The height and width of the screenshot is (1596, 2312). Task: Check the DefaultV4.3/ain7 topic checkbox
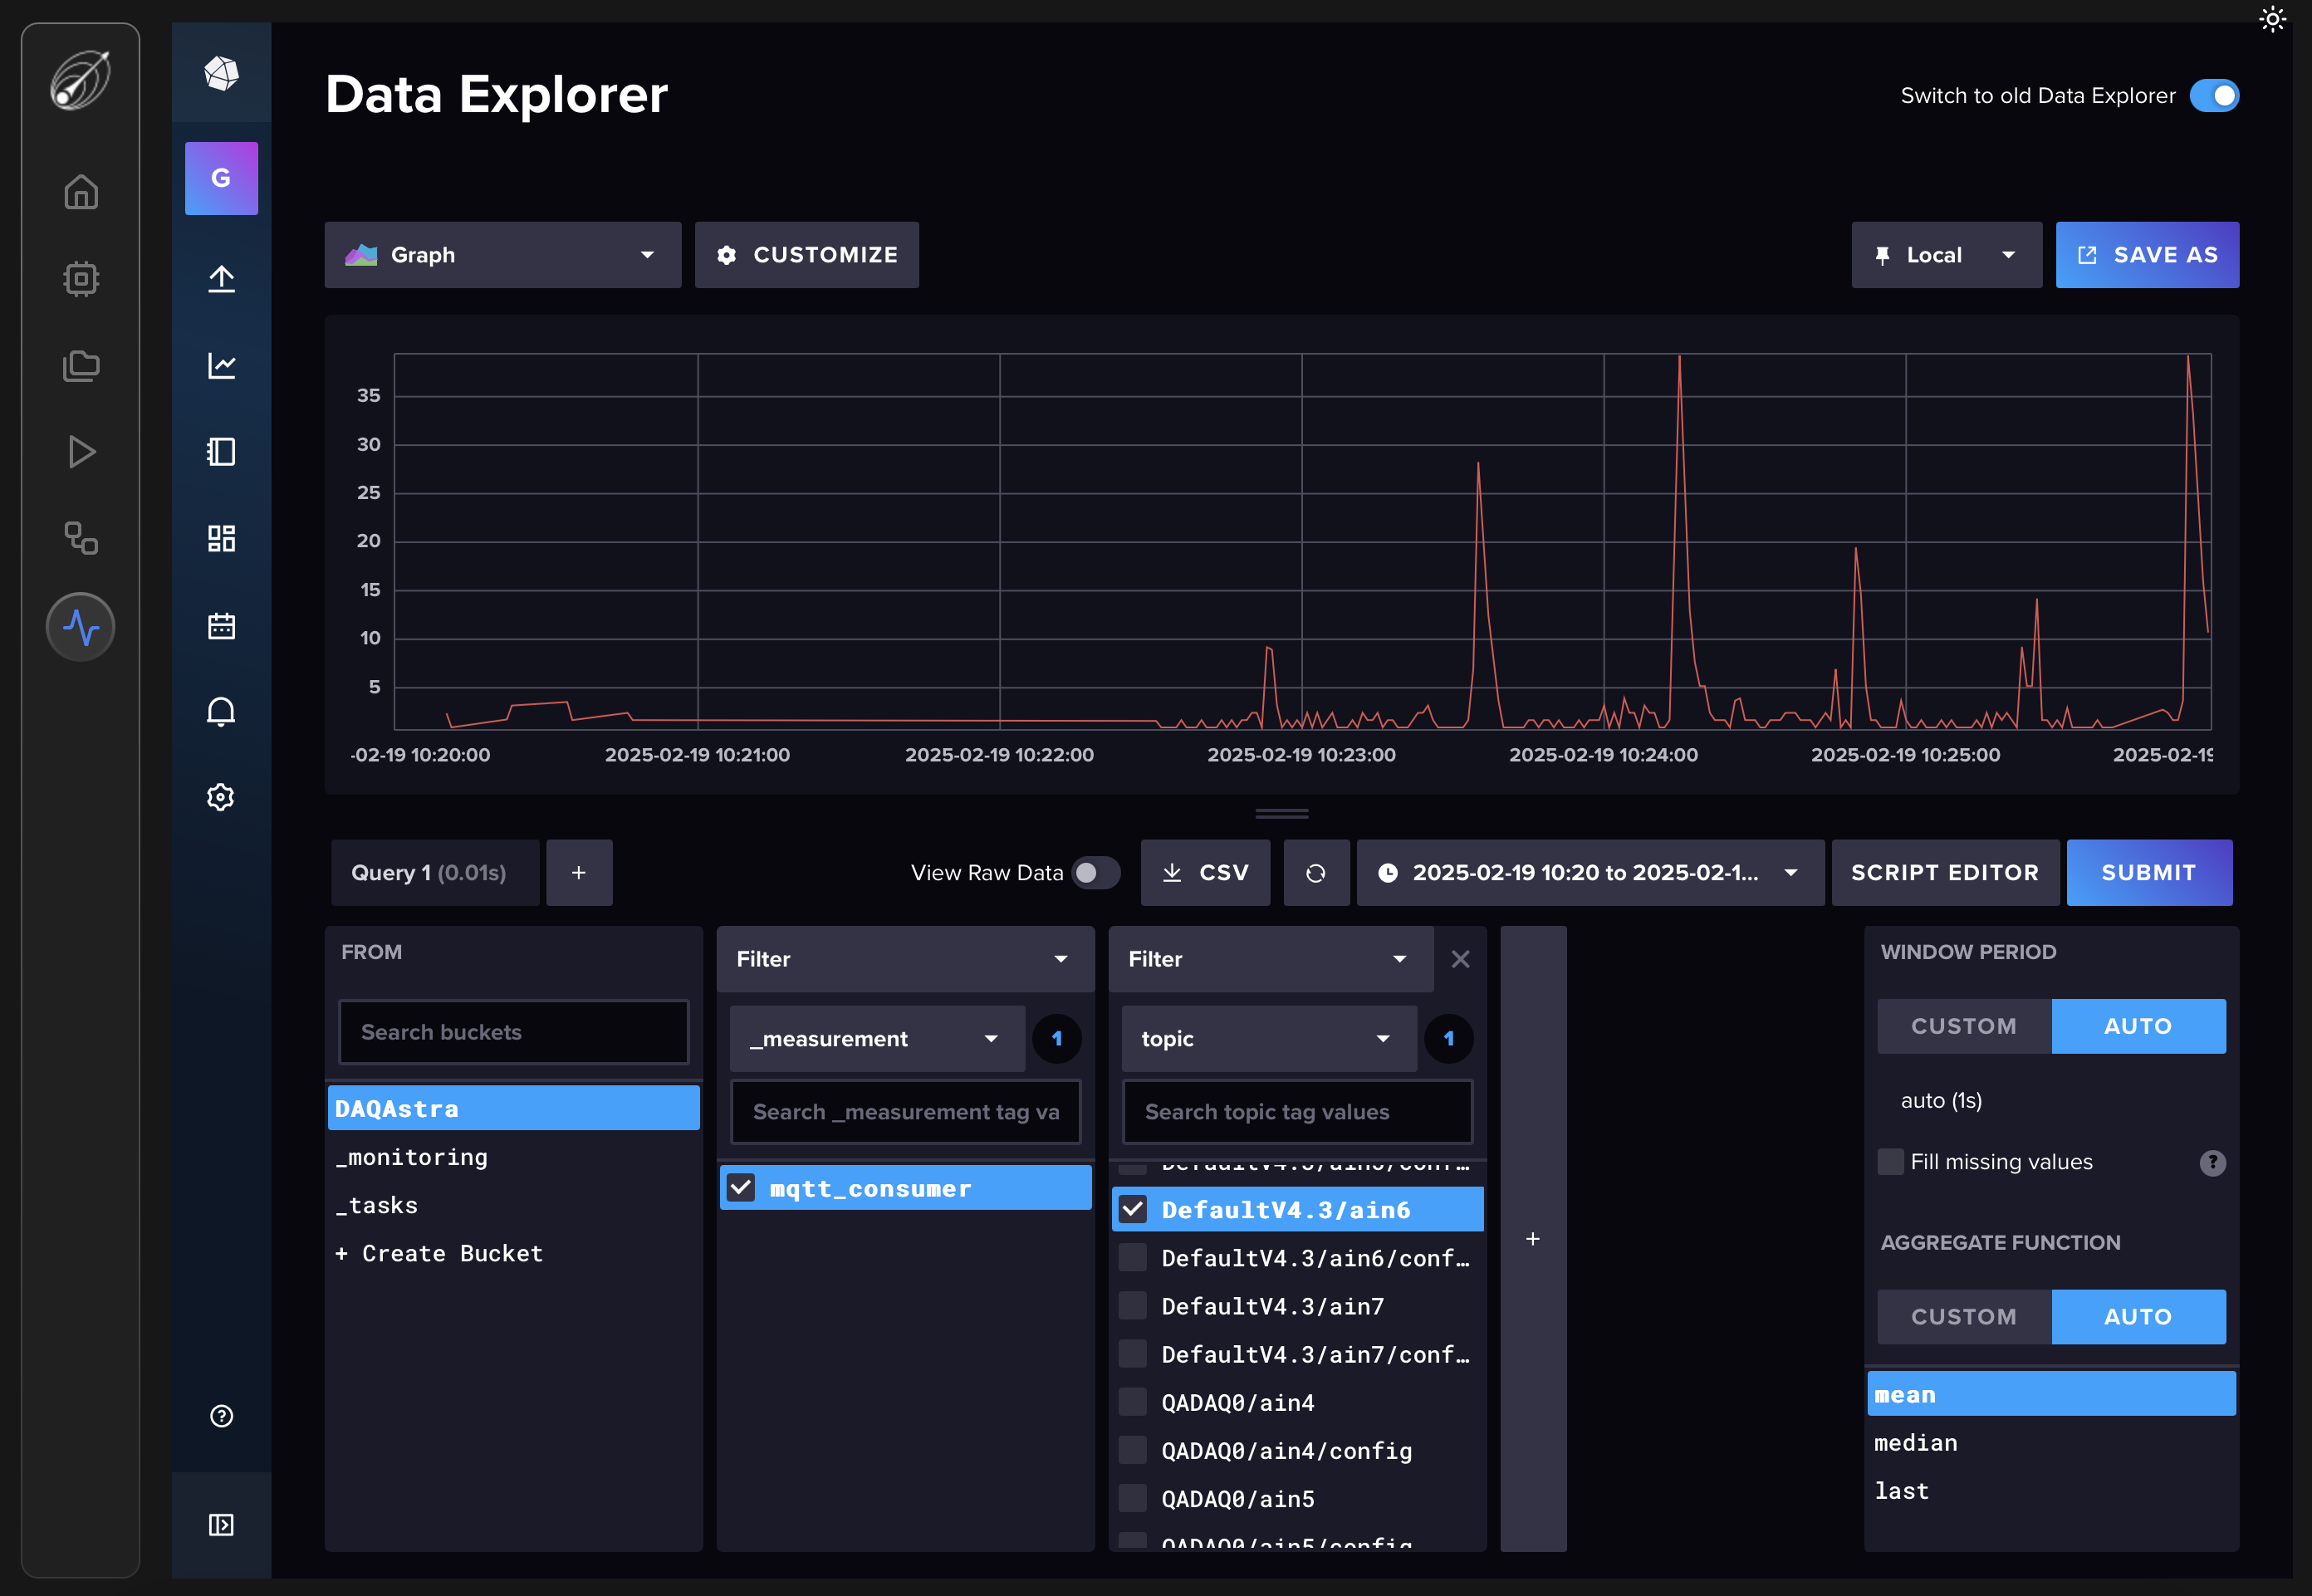coord(1132,1306)
